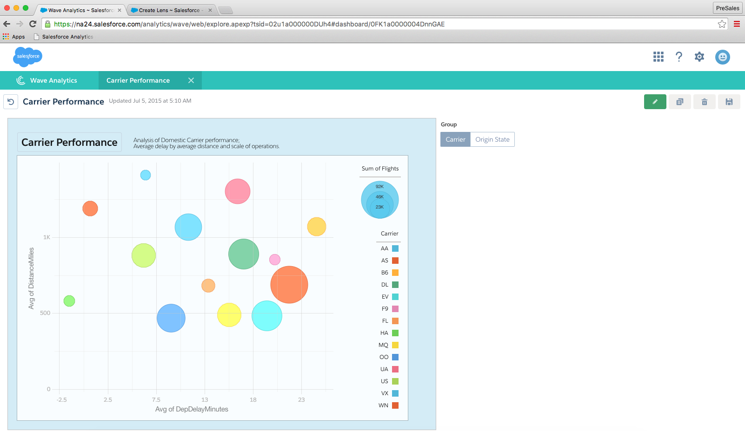
Task: Open the user profile avatar icon
Action: coord(723,57)
